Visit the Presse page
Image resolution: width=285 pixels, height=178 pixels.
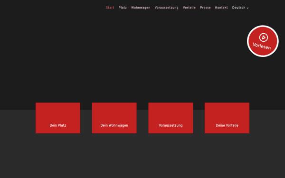tap(205, 8)
